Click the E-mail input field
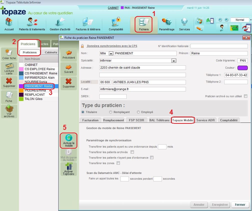The width and height of the screenshot is (252, 211). click(143, 89)
